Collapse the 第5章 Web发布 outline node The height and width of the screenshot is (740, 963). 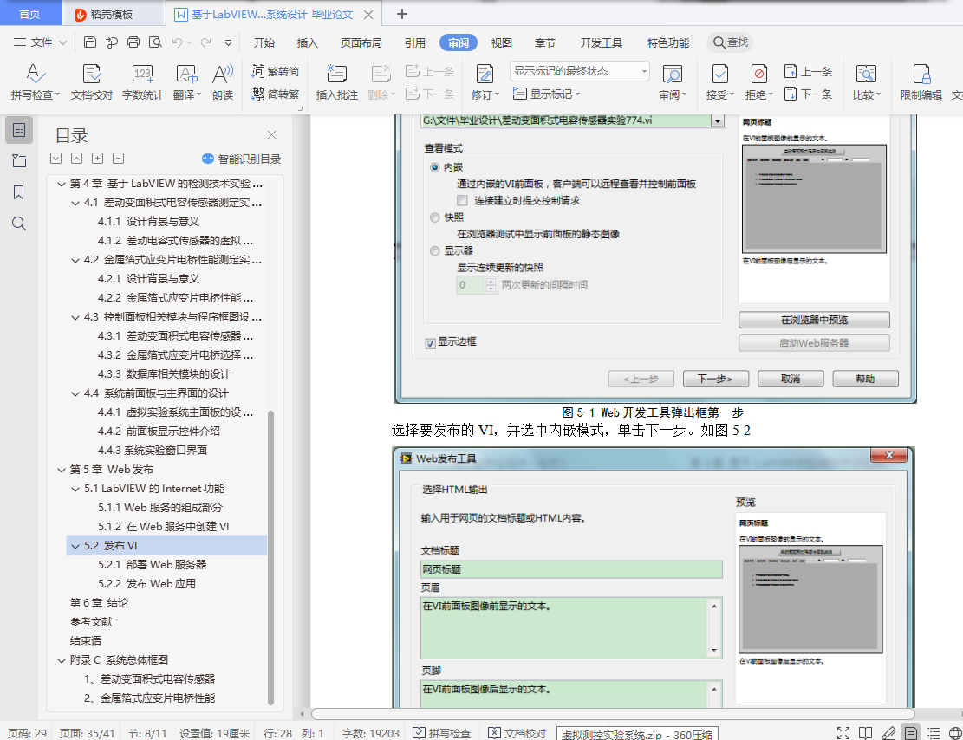pyautogui.click(x=62, y=470)
